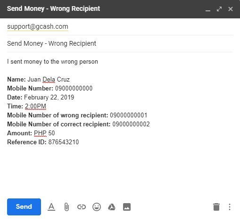Insert files using Google Drive icon
The width and height of the screenshot is (240, 222).
(112, 207)
